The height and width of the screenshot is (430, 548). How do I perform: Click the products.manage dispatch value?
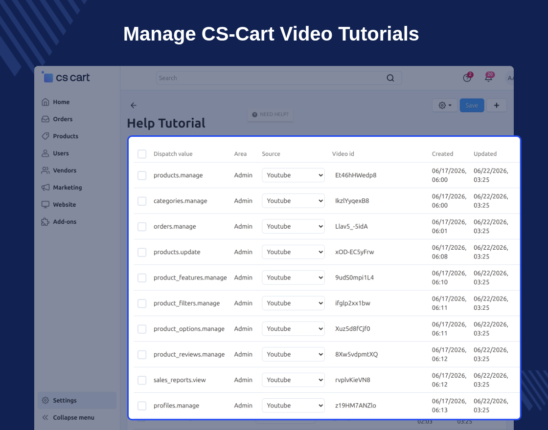(x=178, y=175)
